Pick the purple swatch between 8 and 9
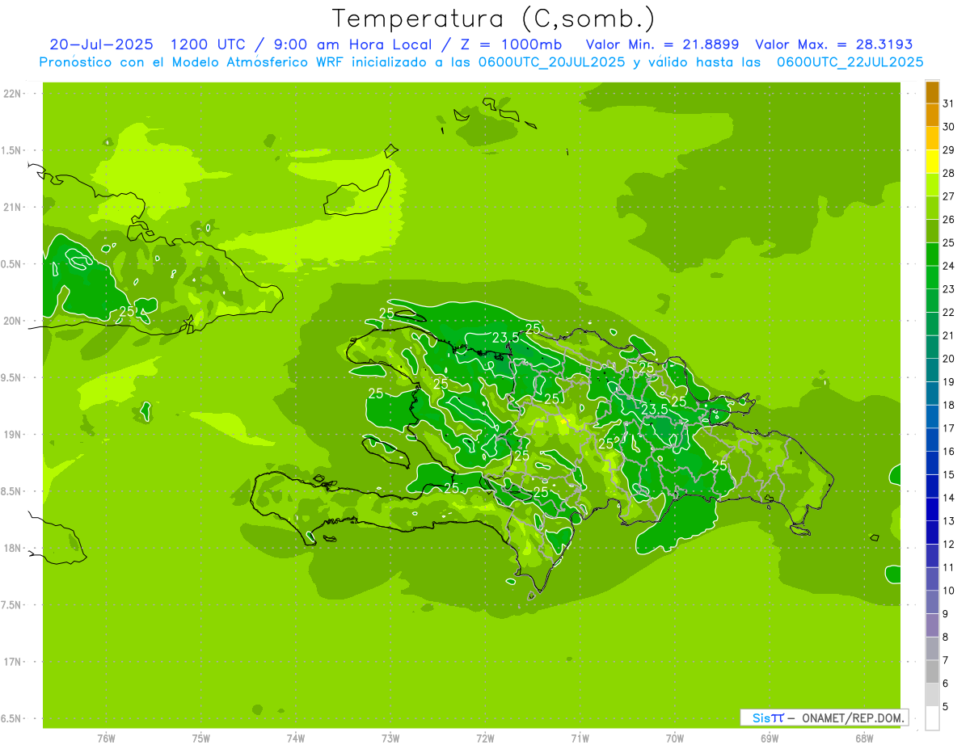 click(x=932, y=625)
